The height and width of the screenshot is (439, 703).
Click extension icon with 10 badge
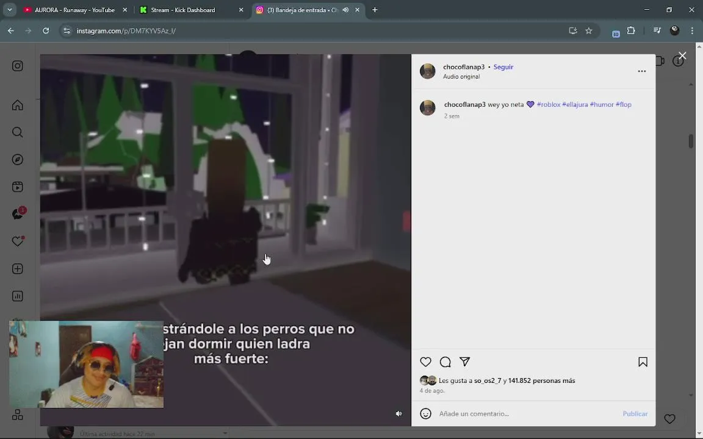[x=616, y=32]
